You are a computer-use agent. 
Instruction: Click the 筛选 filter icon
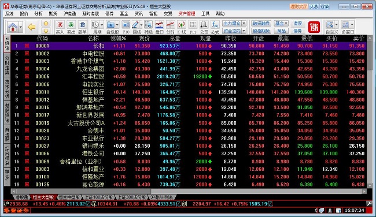[x=148, y=27]
